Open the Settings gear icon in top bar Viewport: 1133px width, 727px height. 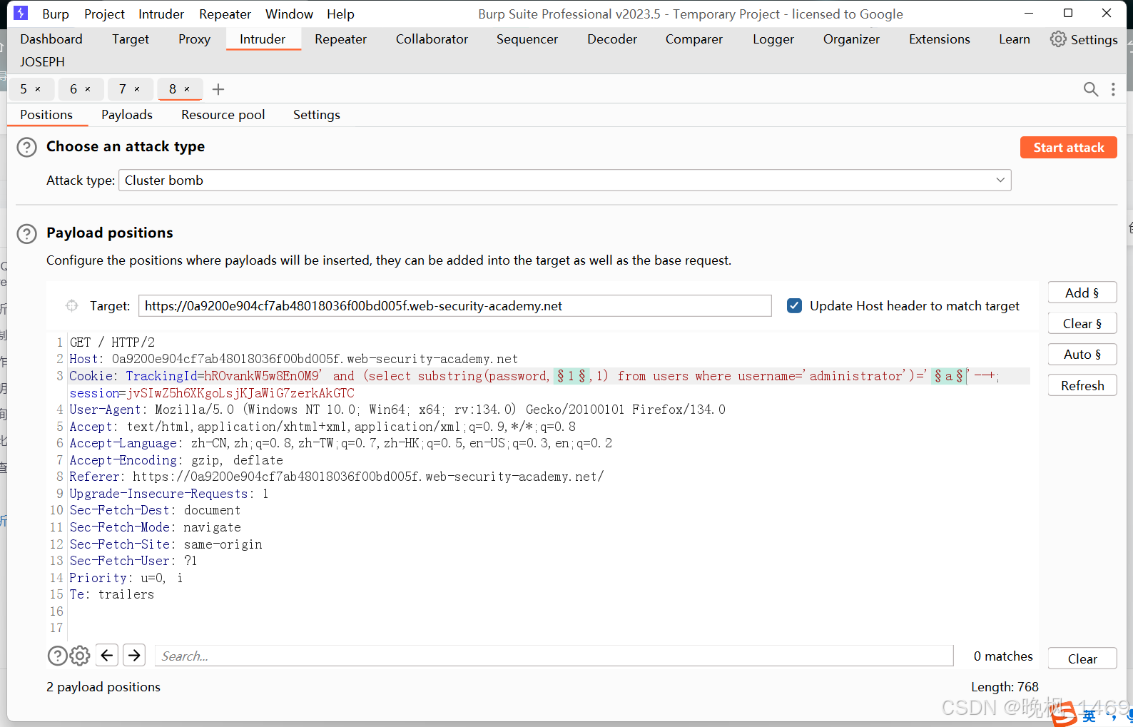(1058, 39)
